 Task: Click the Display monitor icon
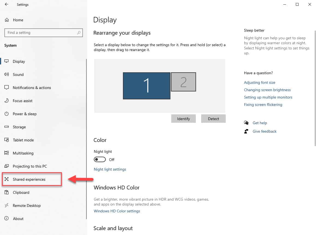tap(7, 61)
